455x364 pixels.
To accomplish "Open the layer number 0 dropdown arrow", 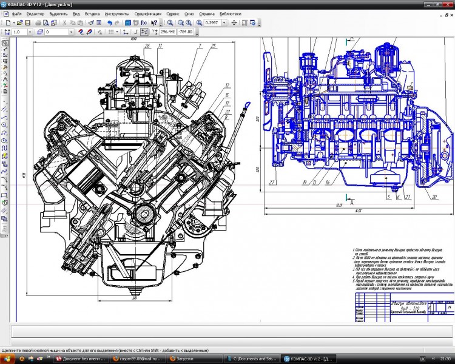I will [x=71, y=32].
